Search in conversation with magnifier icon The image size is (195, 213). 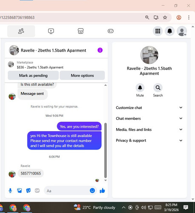(158, 88)
